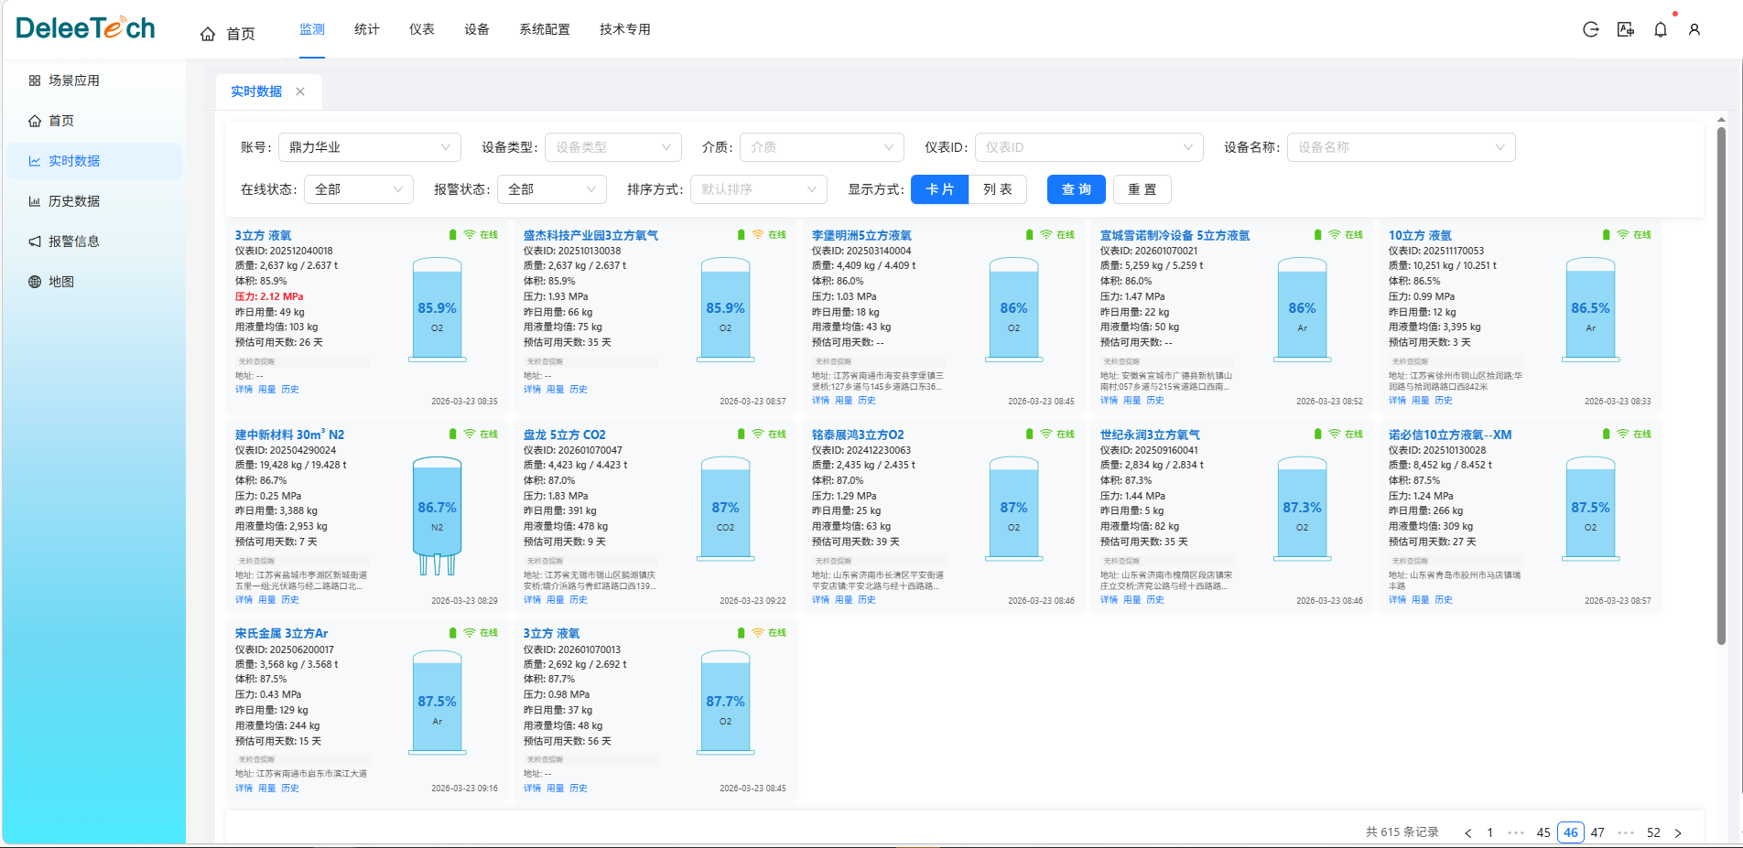Open the 系统配置 menu
Screen dimensions: 1743x848
click(545, 29)
